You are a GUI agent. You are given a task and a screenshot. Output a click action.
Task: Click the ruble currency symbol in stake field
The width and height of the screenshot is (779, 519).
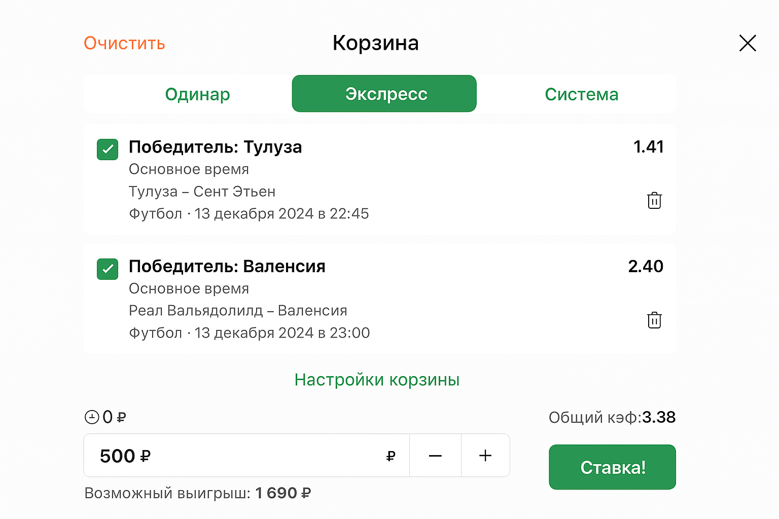pyautogui.click(x=391, y=456)
